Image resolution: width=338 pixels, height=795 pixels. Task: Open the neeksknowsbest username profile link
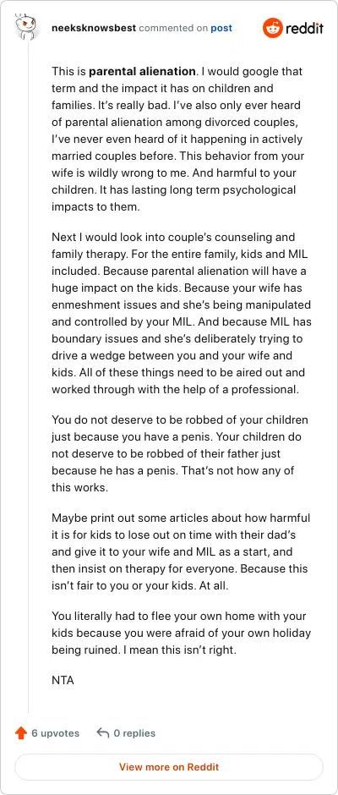coord(94,28)
